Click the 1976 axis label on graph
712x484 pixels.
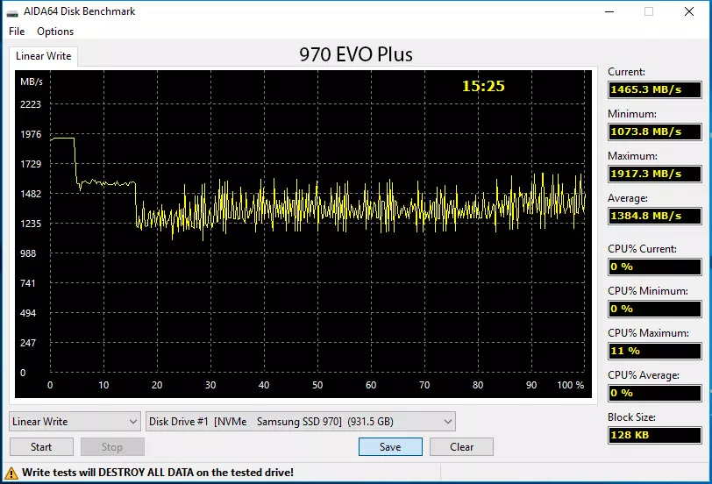(31, 134)
